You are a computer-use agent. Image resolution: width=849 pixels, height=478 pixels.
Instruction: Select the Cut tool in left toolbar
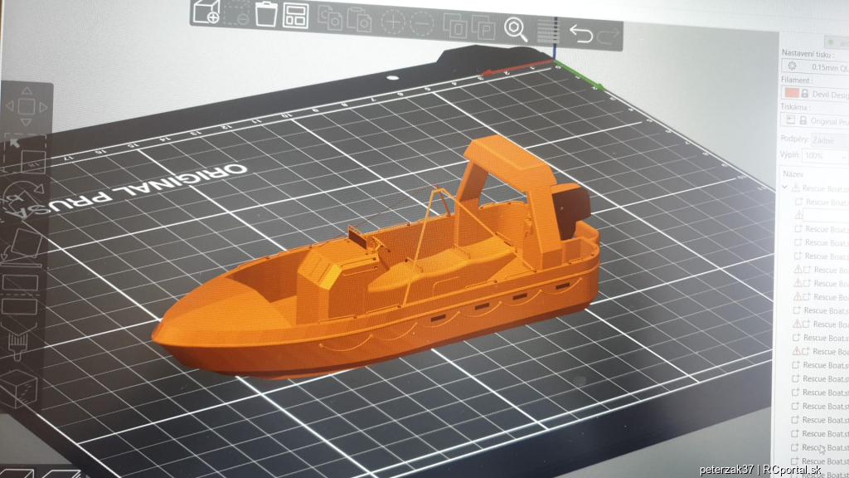coord(21,293)
